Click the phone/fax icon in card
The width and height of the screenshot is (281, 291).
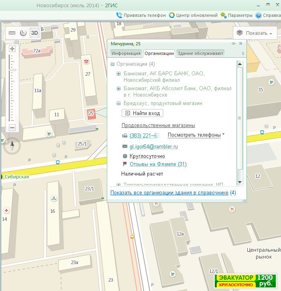125,135
